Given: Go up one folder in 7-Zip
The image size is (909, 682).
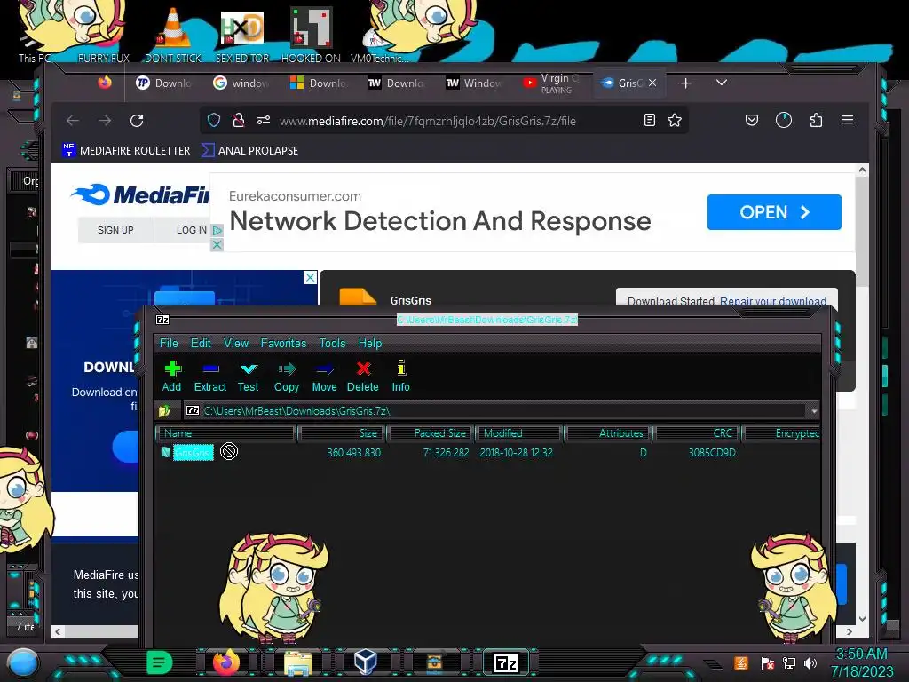Looking at the screenshot, I should pyautogui.click(x=164, y=410).
